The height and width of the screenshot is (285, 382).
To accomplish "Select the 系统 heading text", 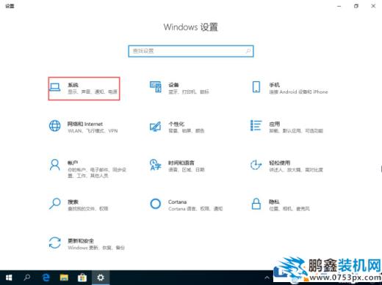I will [x=73, y=85].
